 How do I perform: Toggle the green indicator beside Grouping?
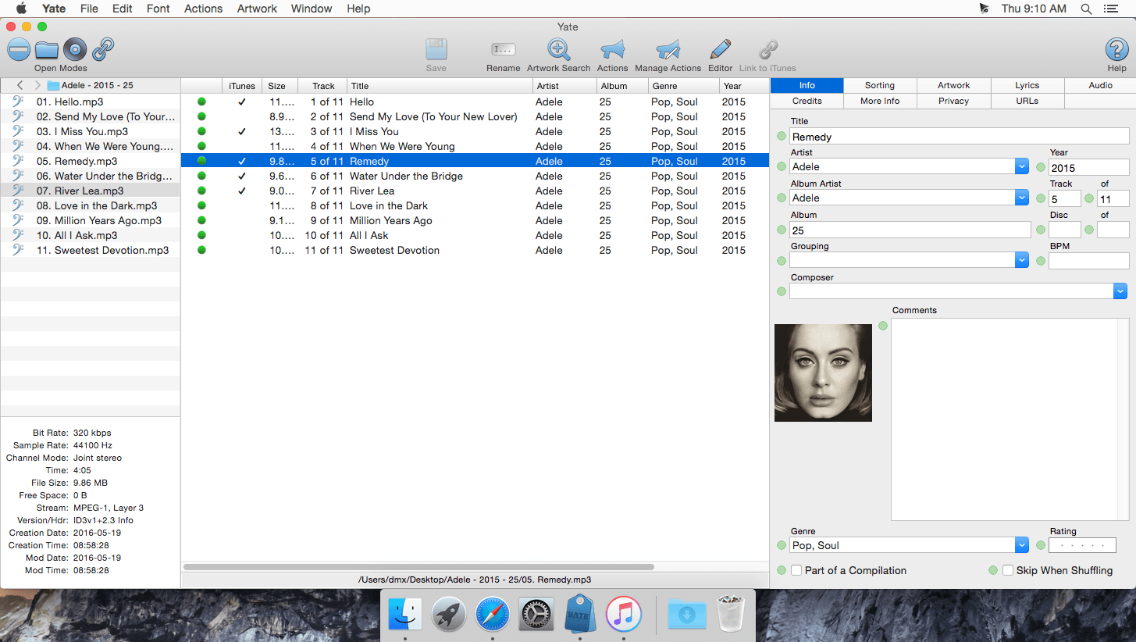782,260
